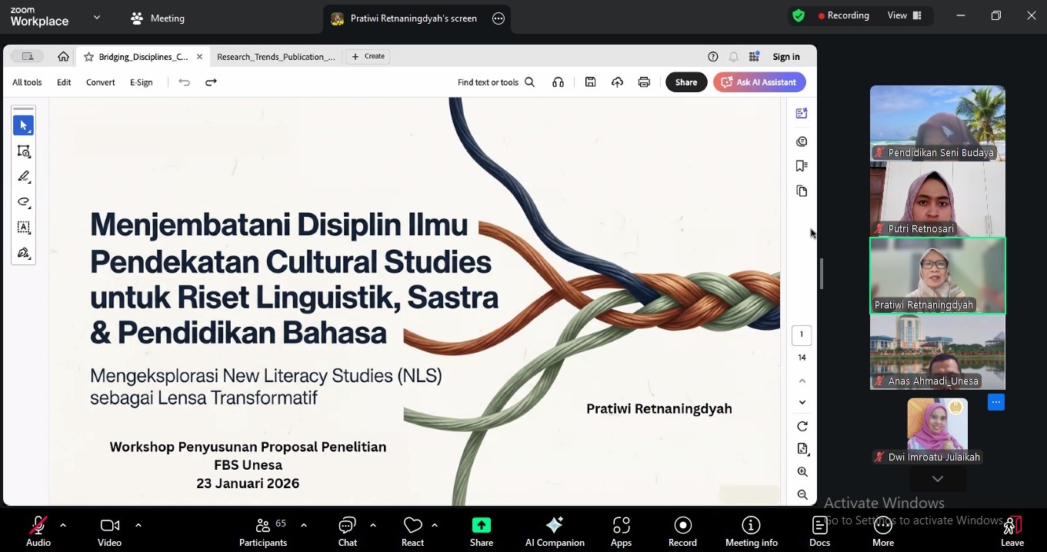1047x552 pixels.
Task: Unmute the microphone with Audio button
Action: 38,531
